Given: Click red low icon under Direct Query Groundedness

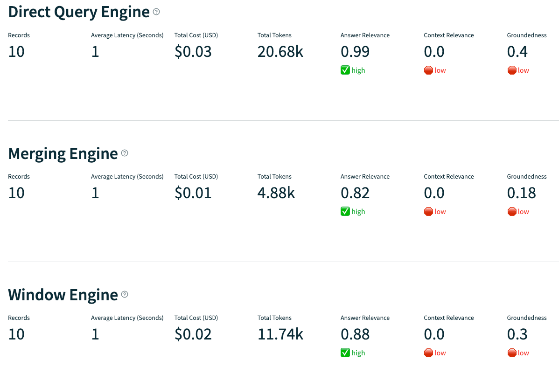Looking at the screenshot, I should tap(512, 70).
